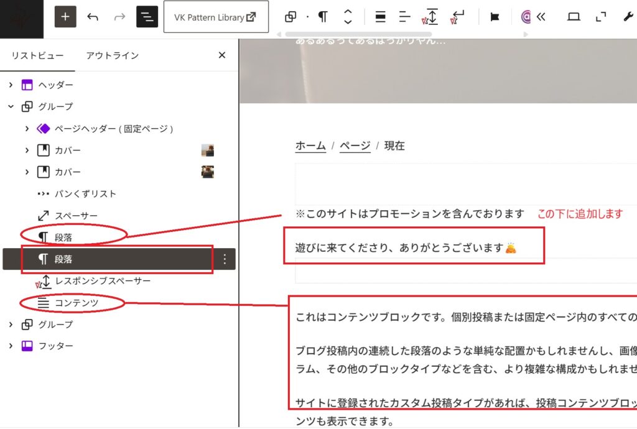Expand the first カバー block

pos(27,150)
